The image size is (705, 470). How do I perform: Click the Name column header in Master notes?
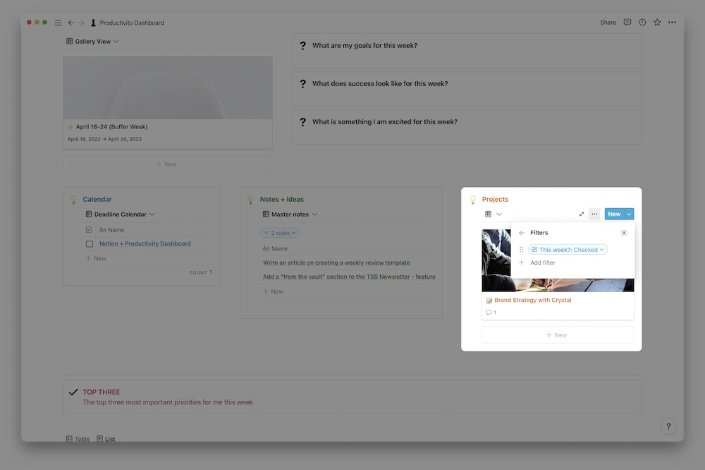275,248
